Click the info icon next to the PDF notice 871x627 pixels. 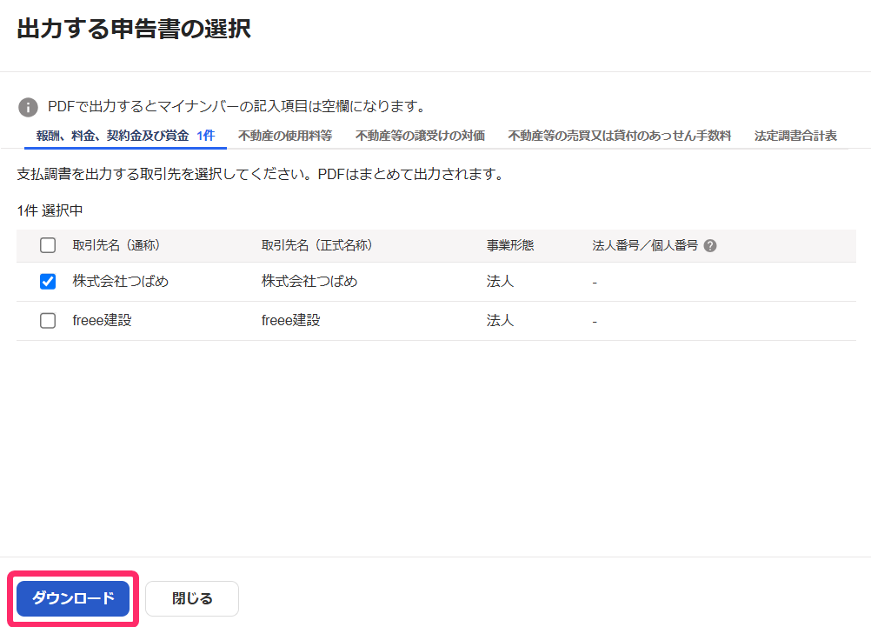[x=28, y=107]
